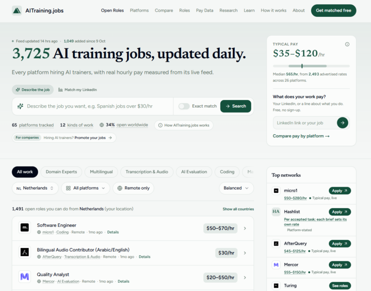Screen dimensions: 371x291
Task: Select the Multilingual category tab
Action: [101, 172]
